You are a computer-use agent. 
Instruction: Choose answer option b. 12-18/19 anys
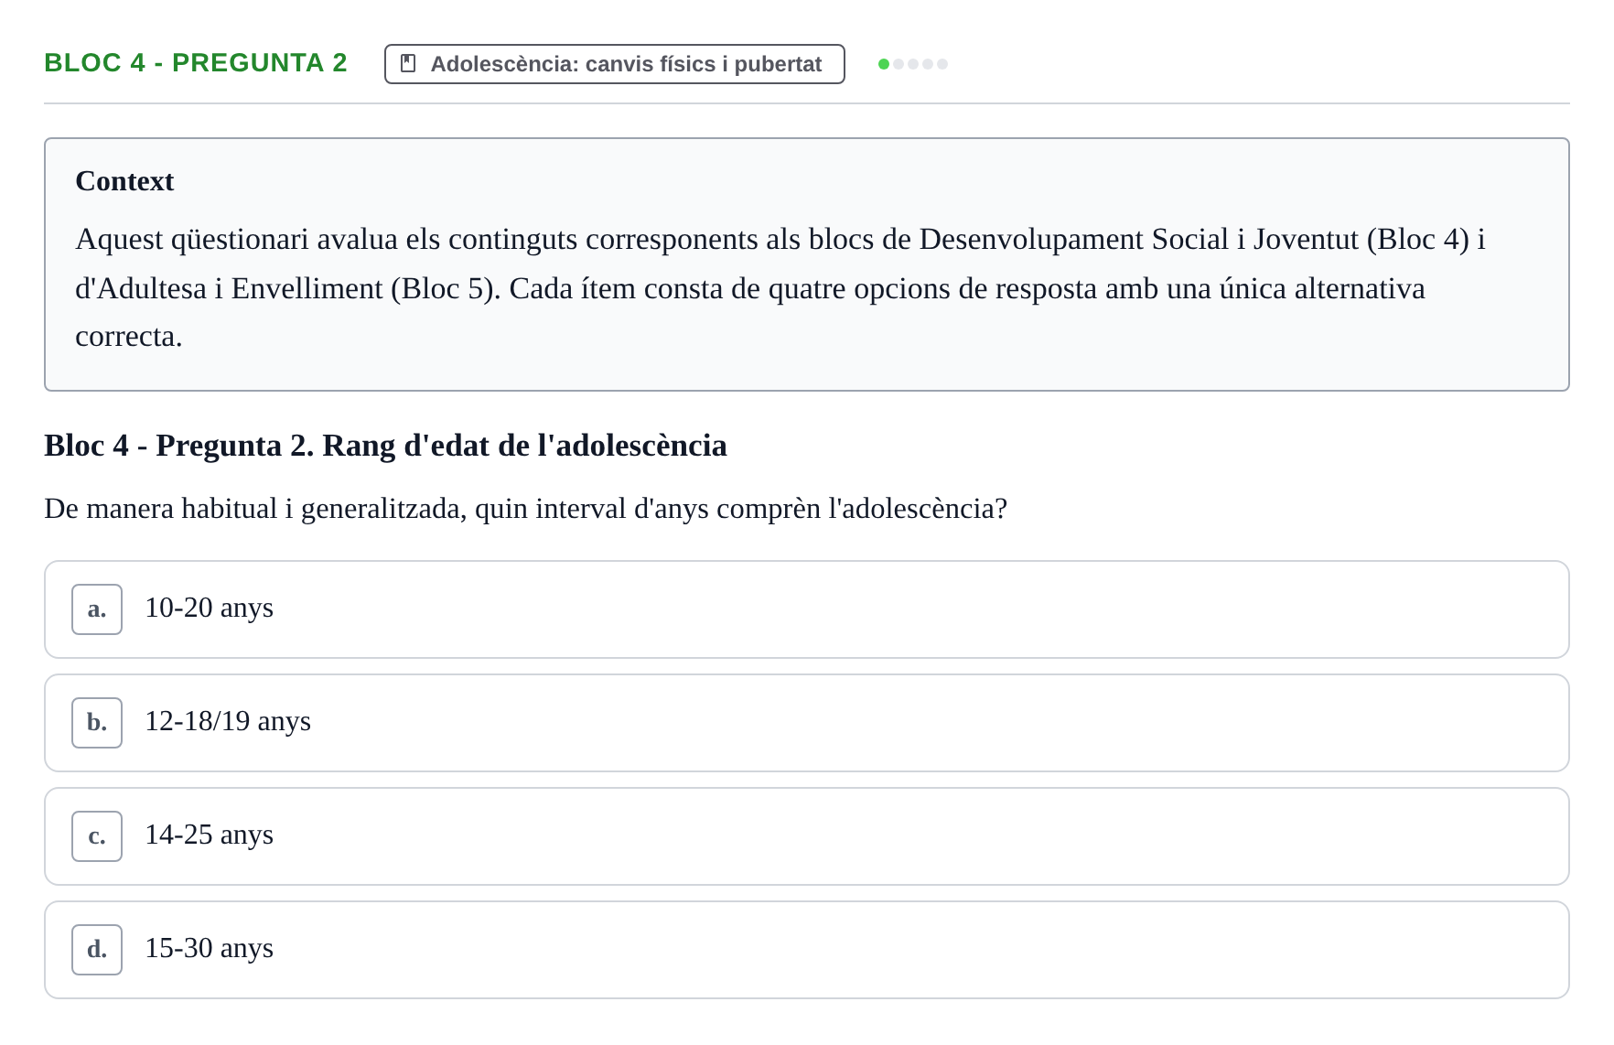(806, 723)
